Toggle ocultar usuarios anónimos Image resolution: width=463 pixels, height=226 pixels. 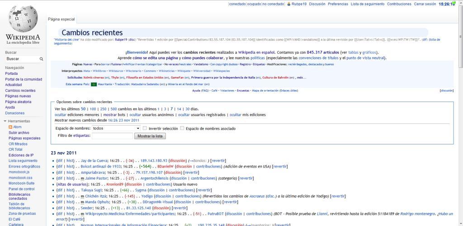click(x=135, y=115)
